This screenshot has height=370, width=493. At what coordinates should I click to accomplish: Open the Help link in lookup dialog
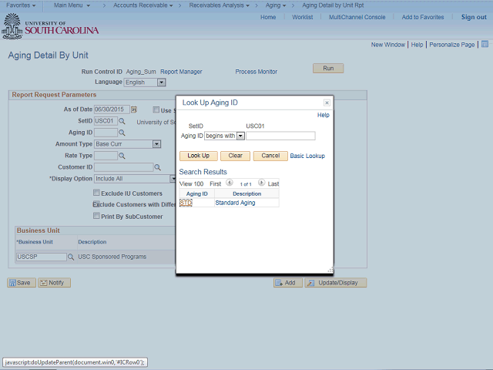pos(324,115)
